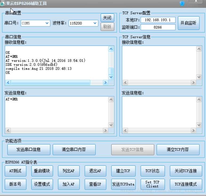Click the compile time line in receive box

point(39,69)
